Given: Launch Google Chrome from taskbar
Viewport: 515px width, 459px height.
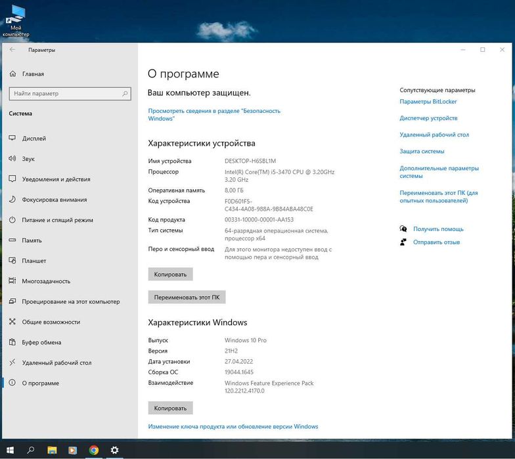Looking at the screenshot, I should [x=93, y=450].
